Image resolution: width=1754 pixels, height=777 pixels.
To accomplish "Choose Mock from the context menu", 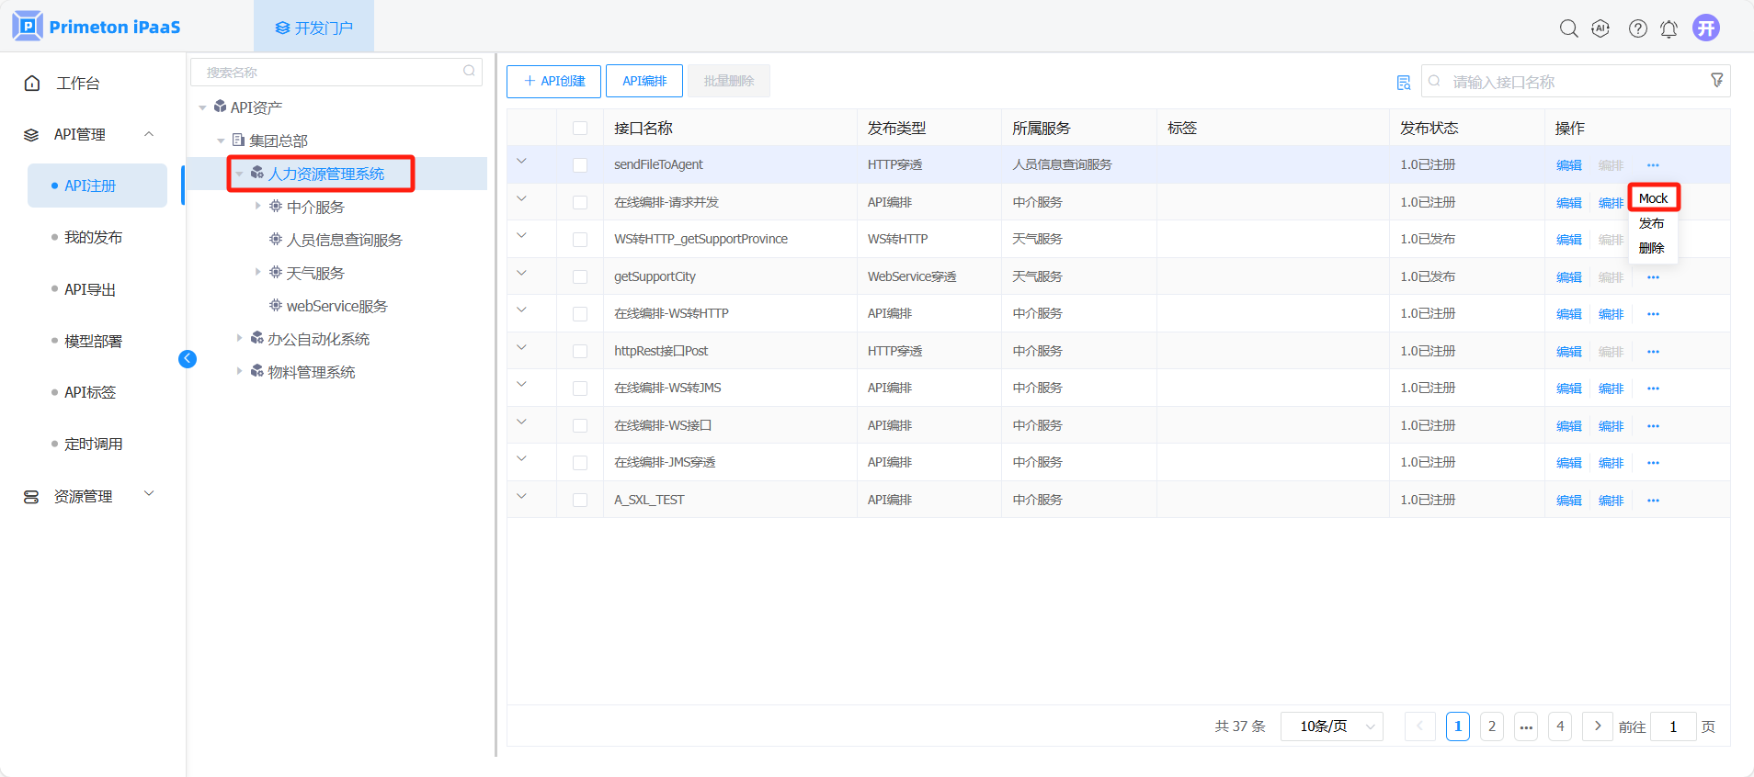I will [1653, 198].
